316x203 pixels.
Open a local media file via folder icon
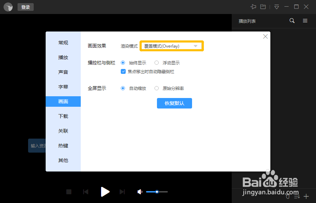264,7
